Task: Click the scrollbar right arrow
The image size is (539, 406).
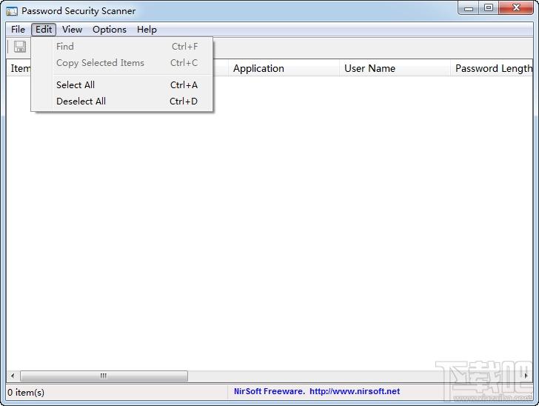Action: (x=526, y=376)
